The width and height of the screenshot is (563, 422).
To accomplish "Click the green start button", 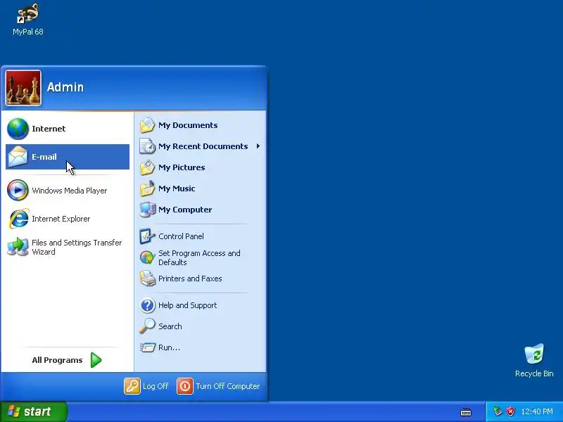I will tap(33, 411).
